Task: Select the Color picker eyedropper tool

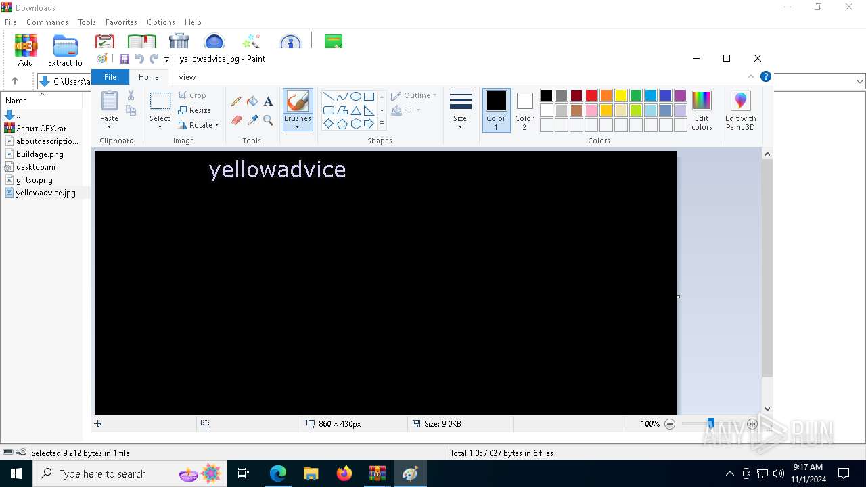Action: (252, 120)
